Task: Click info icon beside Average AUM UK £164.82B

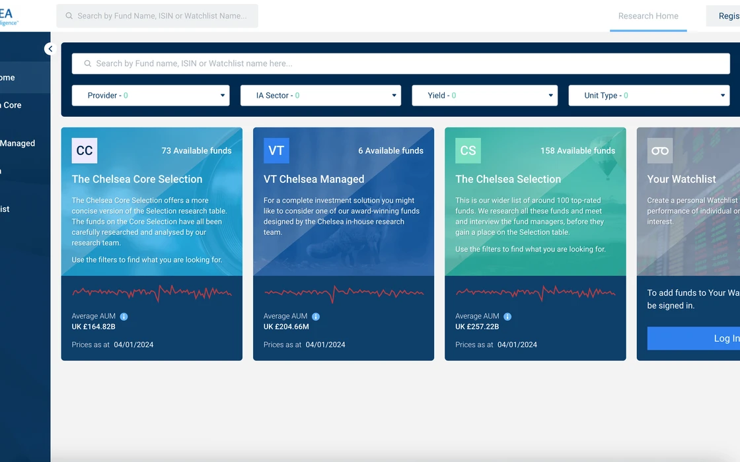Action: 124,316
